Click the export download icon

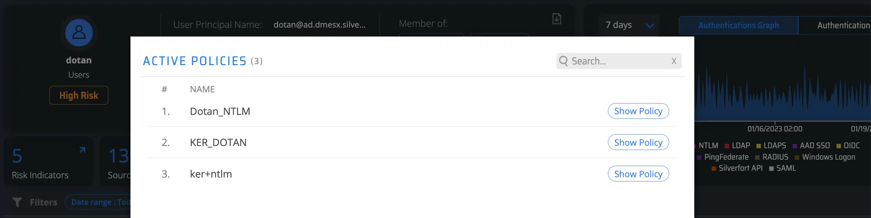pos(557,19)
